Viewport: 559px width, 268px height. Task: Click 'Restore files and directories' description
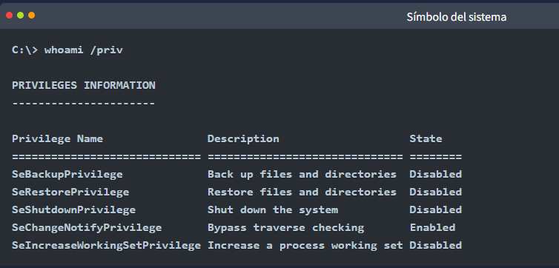tap(302, 192)
